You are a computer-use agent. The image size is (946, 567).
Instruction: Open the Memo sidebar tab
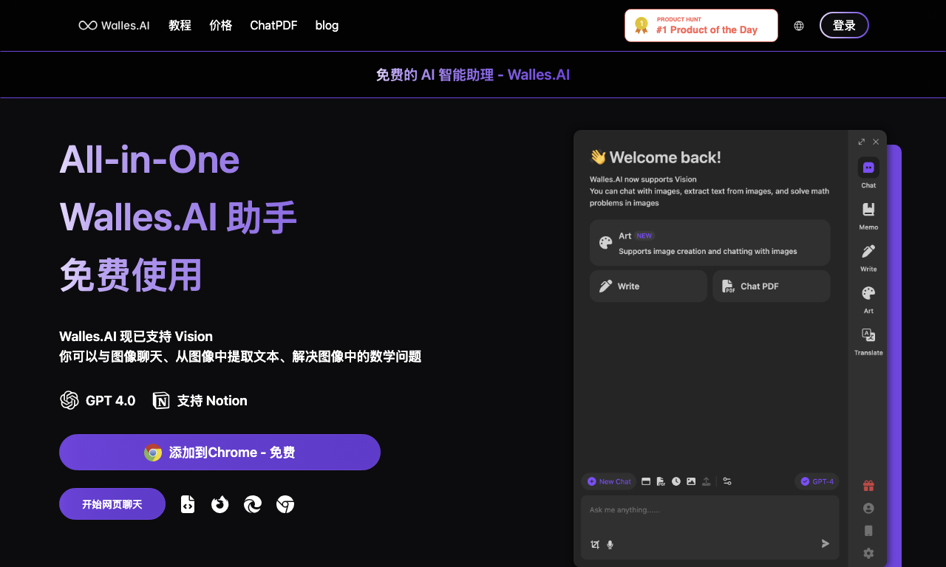click(x=868, y=215)
